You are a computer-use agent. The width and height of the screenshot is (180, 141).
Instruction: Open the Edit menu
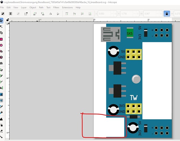click(8, 7)
